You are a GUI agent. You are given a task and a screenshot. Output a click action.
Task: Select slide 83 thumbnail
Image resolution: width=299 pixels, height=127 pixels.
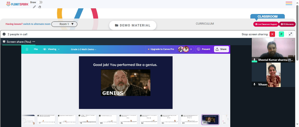pos(169,120)
